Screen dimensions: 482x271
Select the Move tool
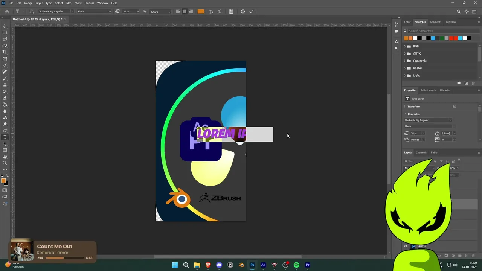point(5,26)
